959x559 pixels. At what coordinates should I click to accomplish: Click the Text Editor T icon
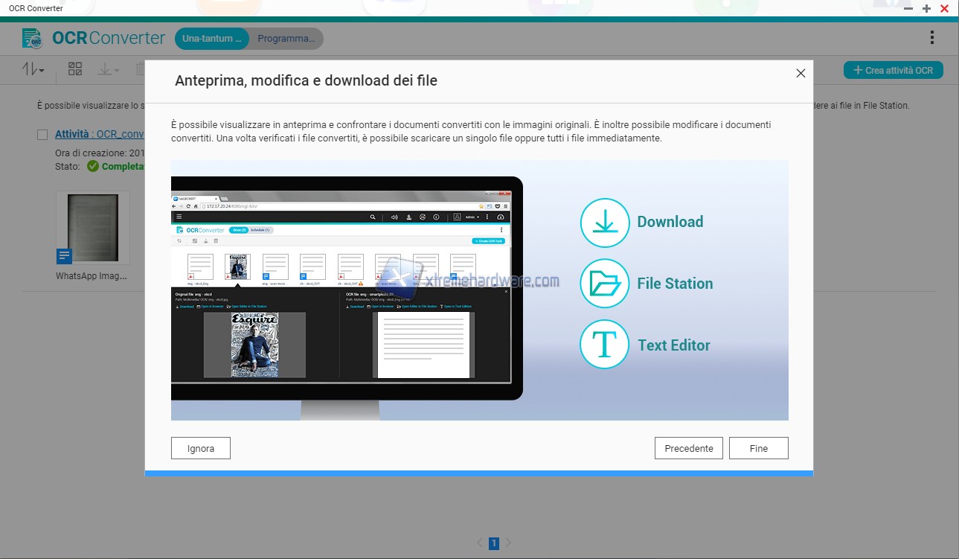605,345
